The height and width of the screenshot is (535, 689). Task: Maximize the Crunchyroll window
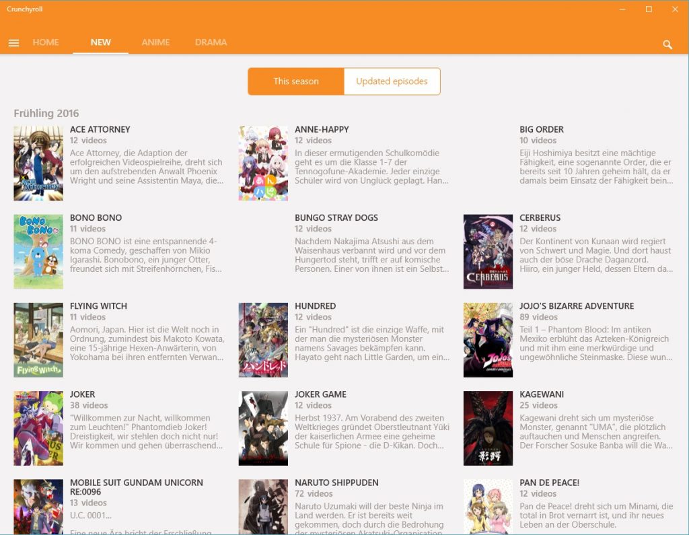pyautogui.click(x=649, y=9)
